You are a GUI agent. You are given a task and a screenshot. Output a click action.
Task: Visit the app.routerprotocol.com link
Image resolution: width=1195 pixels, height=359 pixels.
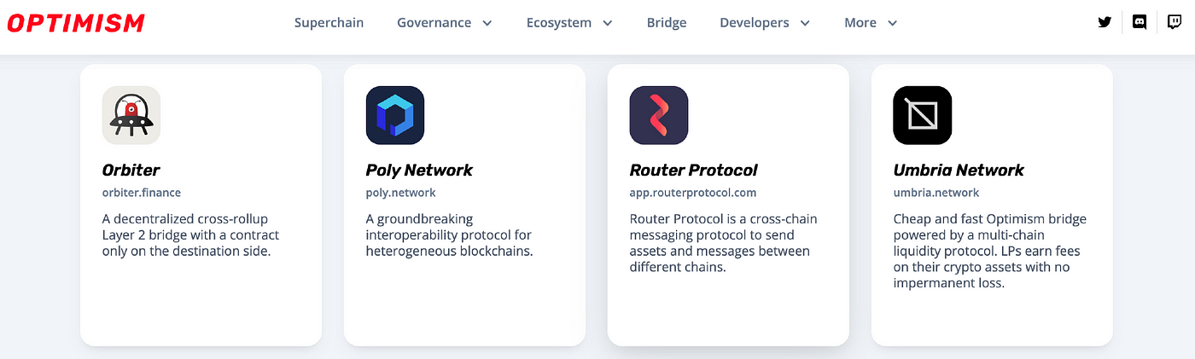[x=693, y=193]
